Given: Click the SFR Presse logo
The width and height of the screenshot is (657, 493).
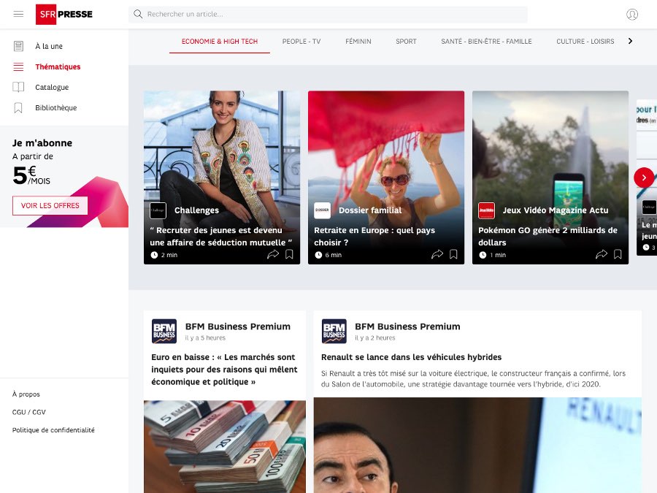Looking at the screenshot, I should click(64, 14).
